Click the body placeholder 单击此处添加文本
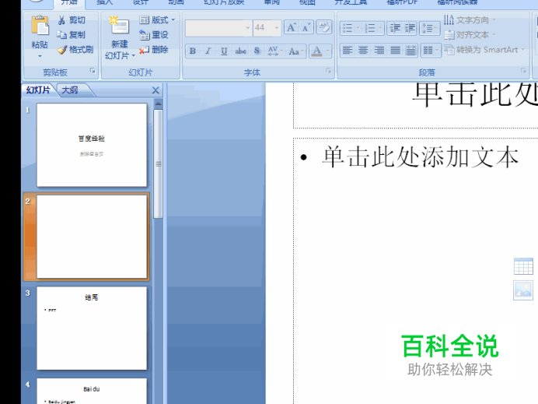 (x=421, y=157)
